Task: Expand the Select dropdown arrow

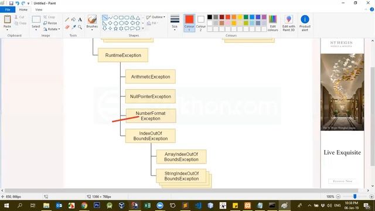Action: [36, 30]
